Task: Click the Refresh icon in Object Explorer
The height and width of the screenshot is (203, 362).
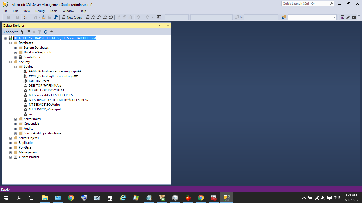Action: [46, 32]
